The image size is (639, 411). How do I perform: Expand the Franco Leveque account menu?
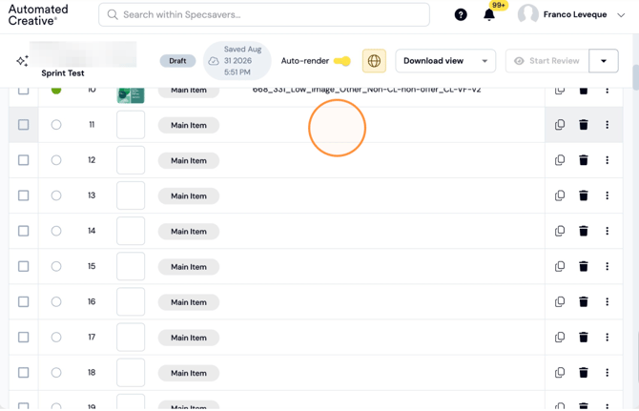(x=621, y=15)
